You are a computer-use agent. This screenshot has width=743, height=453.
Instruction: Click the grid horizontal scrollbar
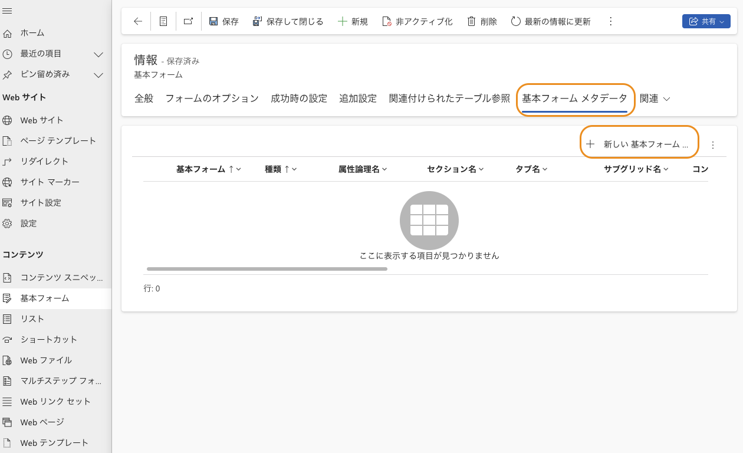267,269
